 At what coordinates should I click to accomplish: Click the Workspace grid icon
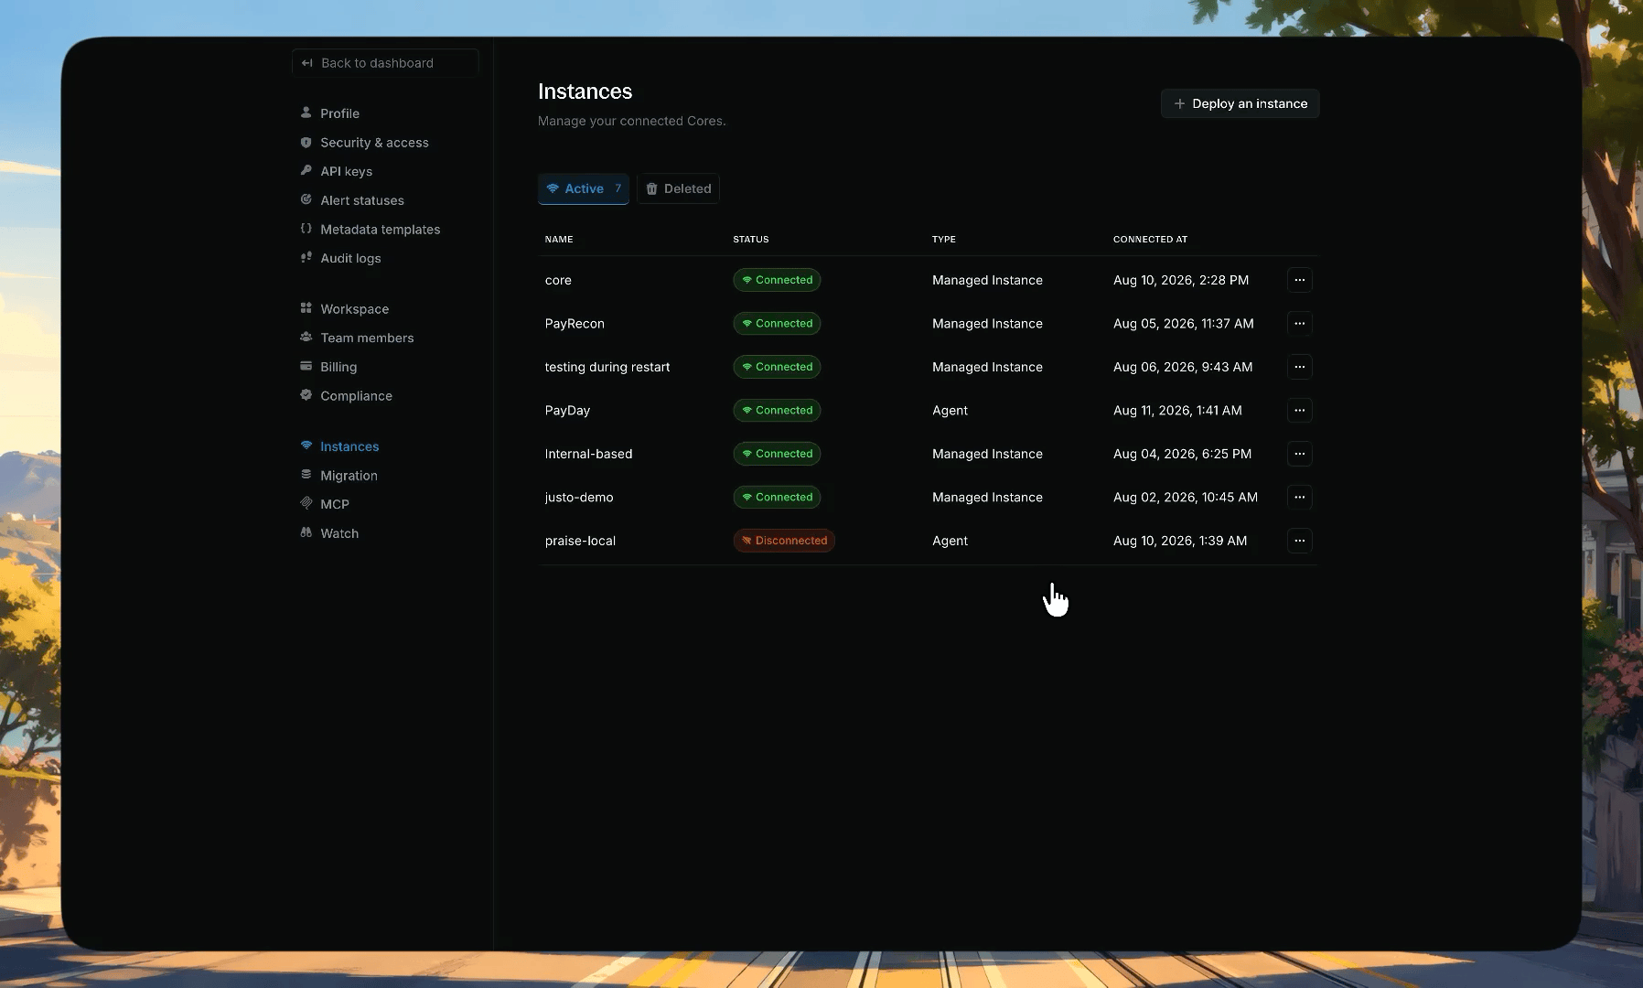(x=306, y=308)
